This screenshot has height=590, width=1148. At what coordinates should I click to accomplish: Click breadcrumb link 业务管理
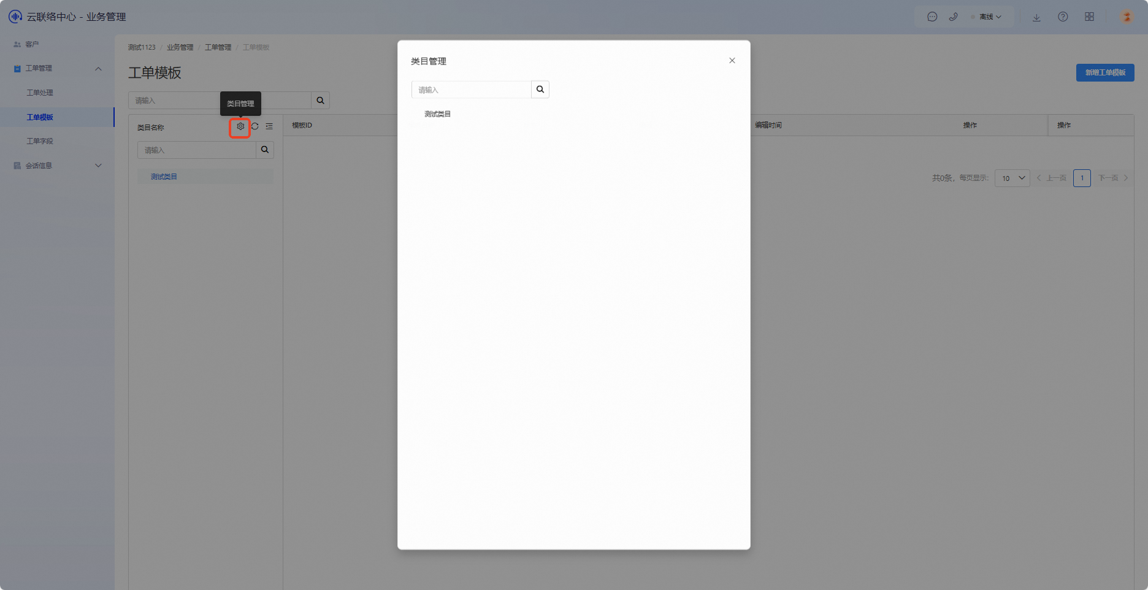click(180, 47)
